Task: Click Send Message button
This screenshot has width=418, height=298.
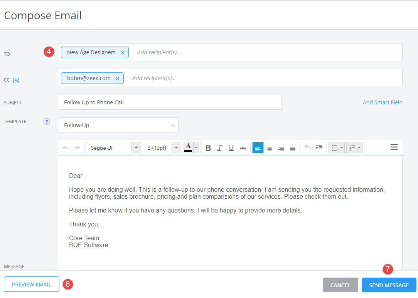Action: 389,285
